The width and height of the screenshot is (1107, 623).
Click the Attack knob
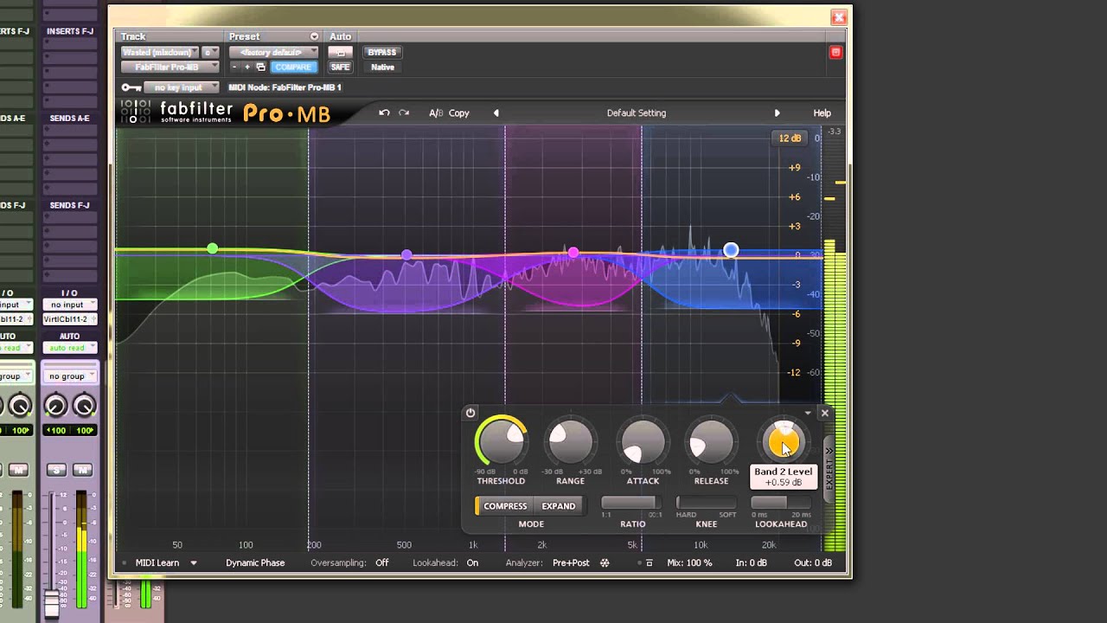click(x=643, y=443)
